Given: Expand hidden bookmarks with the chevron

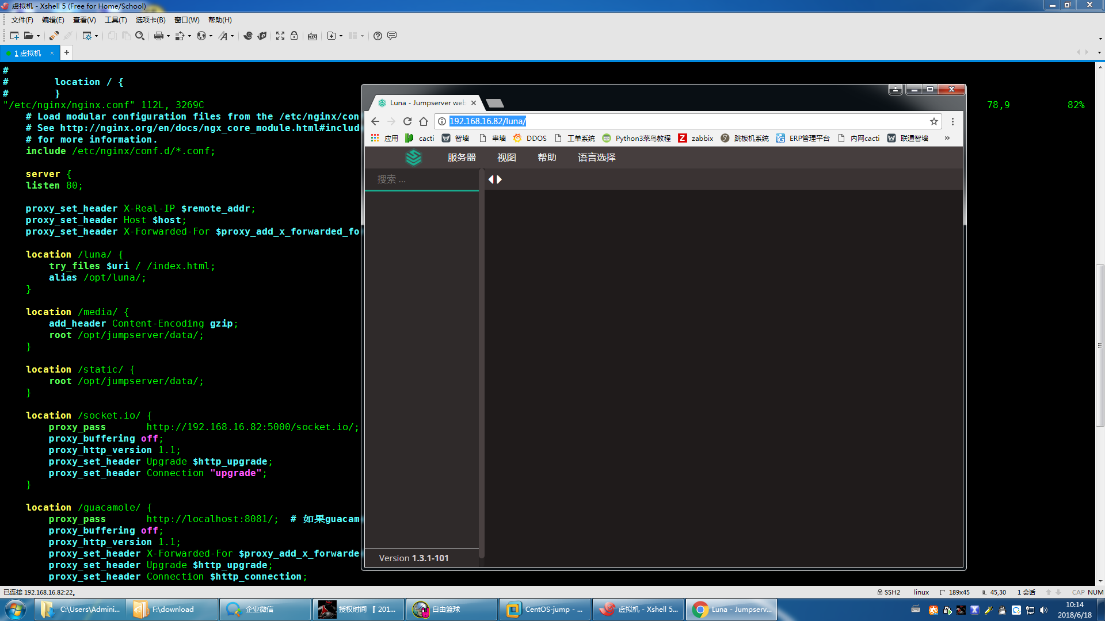Looking at the screenshot, I should 947,138.
